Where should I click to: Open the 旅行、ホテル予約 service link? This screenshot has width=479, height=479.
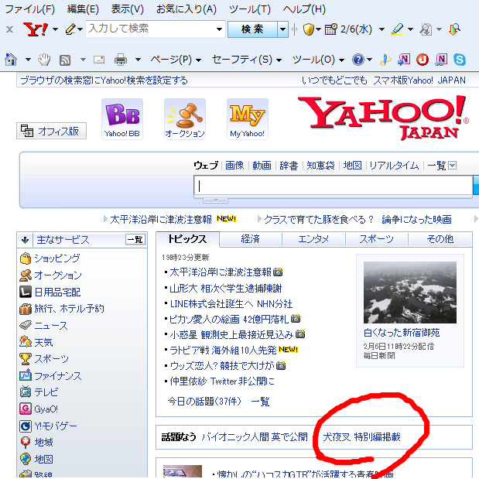click(x=69, y=309)
